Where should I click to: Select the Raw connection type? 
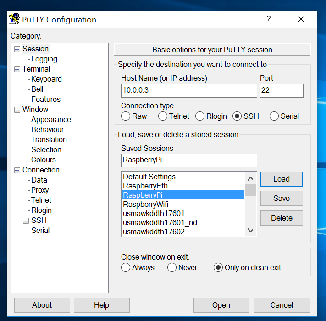pyautogui.click(x=126, y=116)
